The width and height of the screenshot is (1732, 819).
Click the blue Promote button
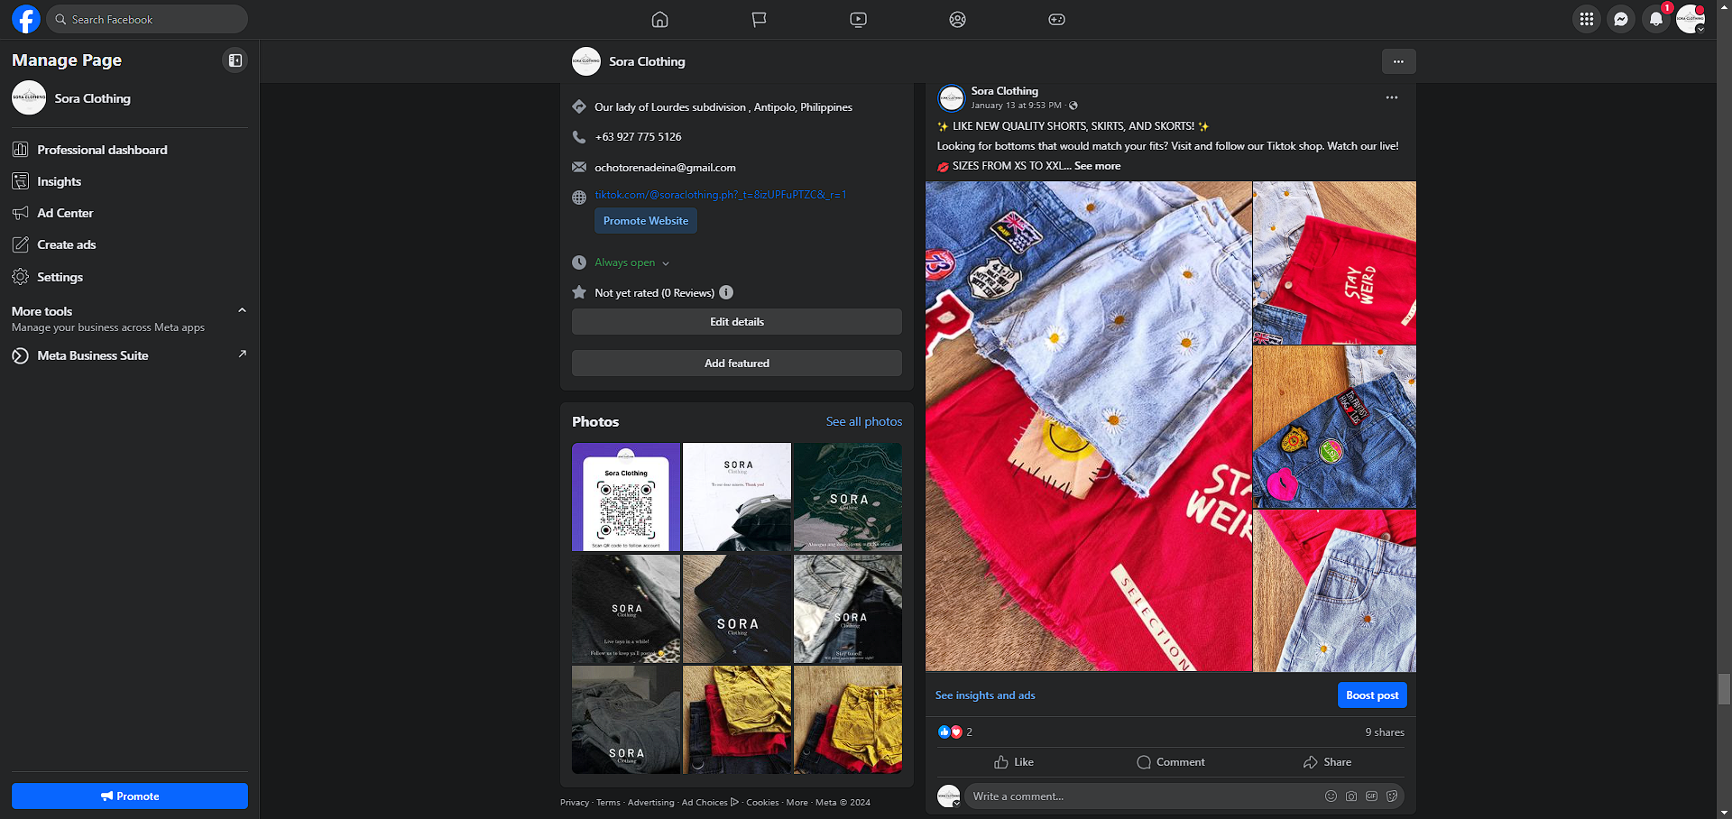(x=130, y=796)
